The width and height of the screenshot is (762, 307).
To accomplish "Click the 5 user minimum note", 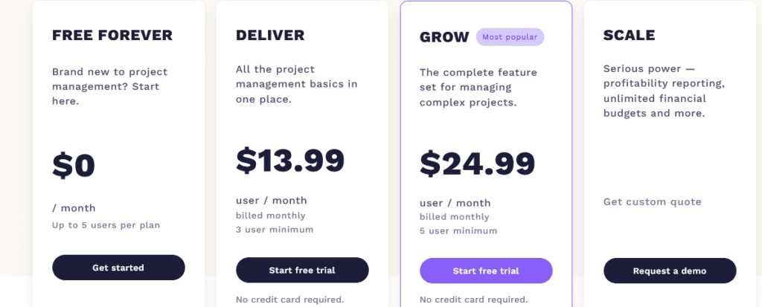I will [x=458, y=230].
